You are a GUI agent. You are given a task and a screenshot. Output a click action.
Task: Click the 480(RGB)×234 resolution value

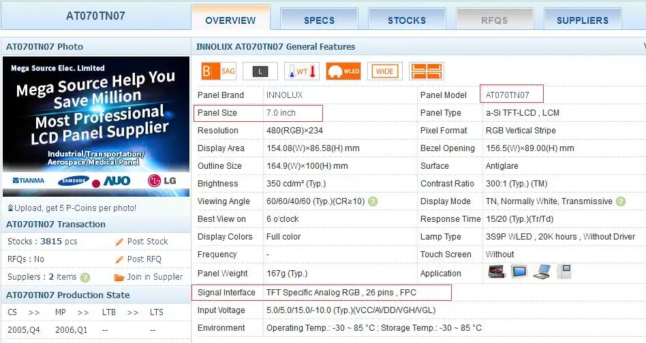coord(294,131)
